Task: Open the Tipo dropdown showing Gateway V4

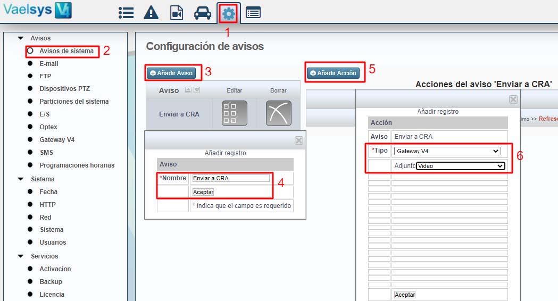Action: pos(447,151)
